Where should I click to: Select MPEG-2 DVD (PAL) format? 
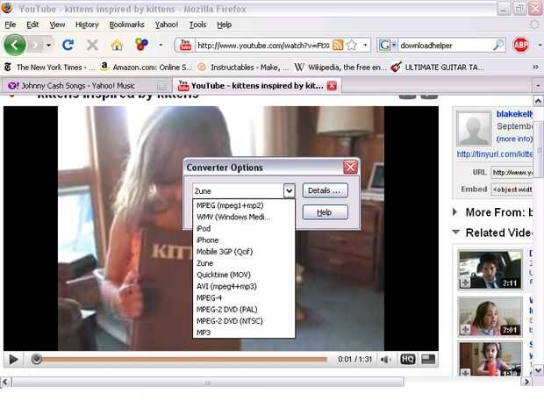[x=244, y=310]
